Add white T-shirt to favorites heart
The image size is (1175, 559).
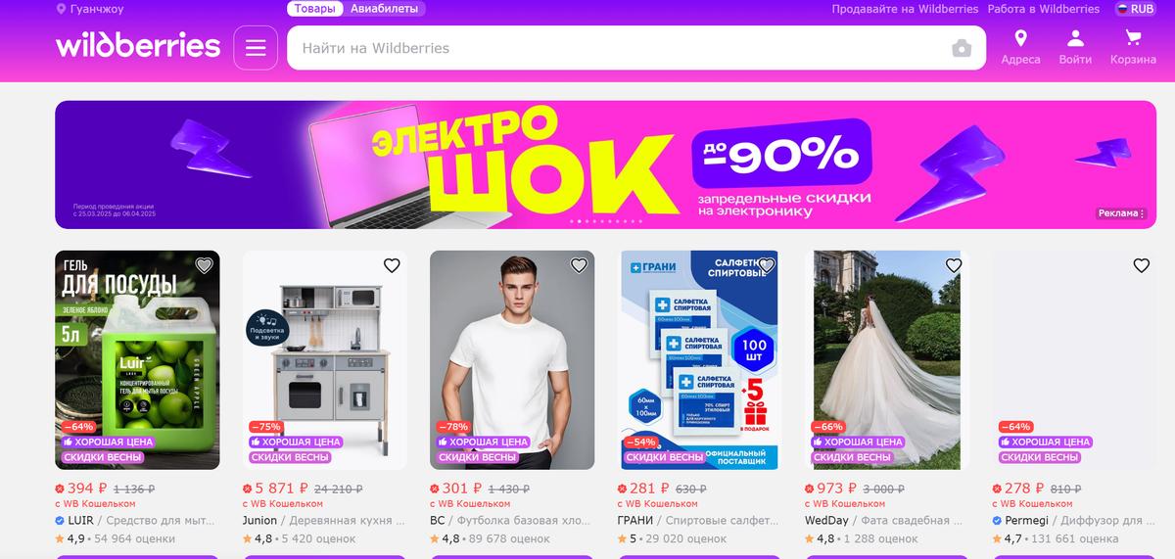[x=579, y=265]
